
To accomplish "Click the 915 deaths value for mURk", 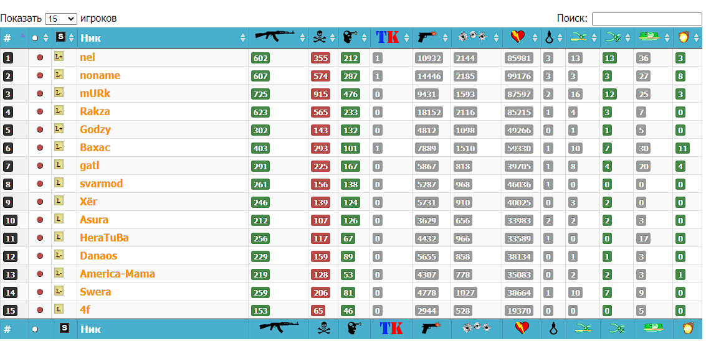I will tap(320, 94).
